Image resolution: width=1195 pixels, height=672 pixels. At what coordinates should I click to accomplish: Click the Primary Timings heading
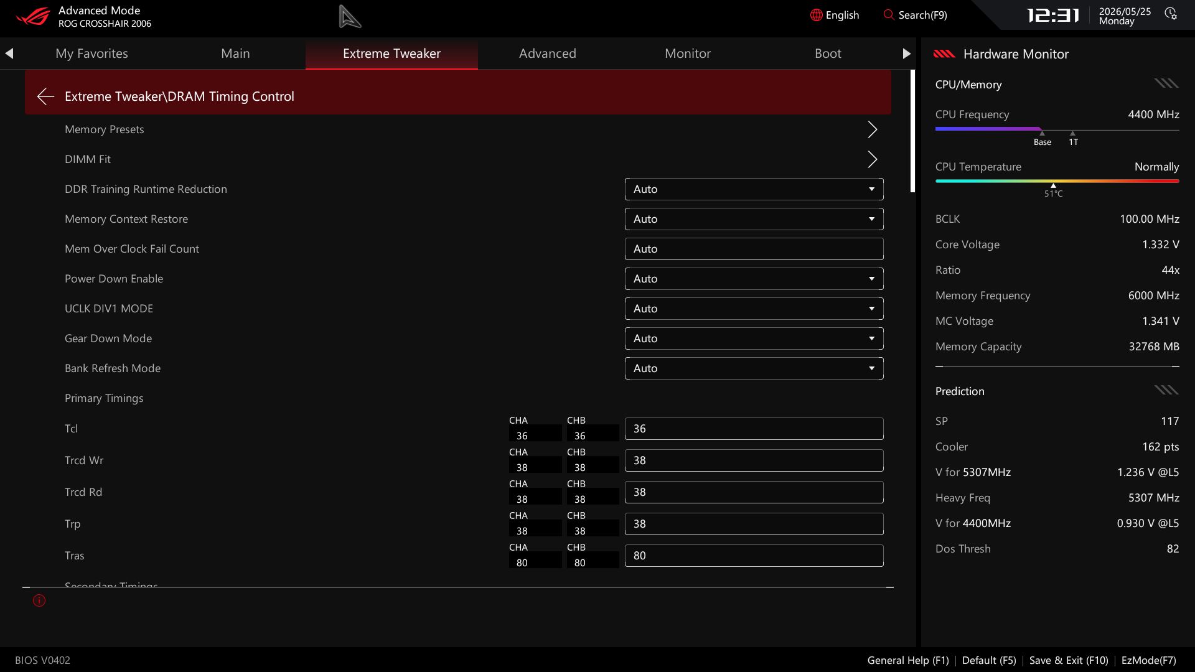[104, 398]
